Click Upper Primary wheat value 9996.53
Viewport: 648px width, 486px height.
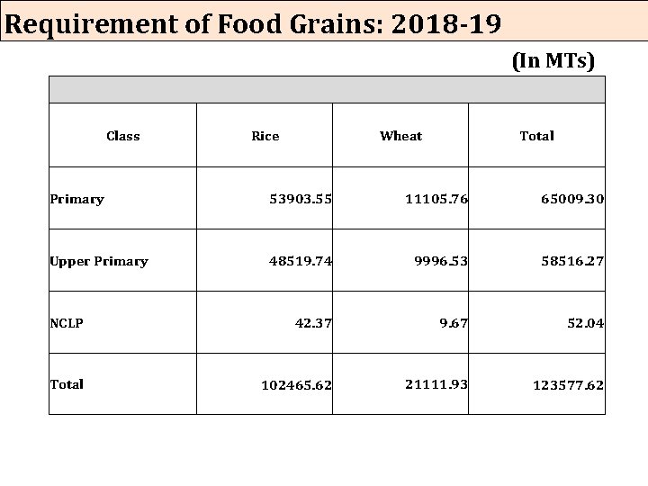coord(440,261)
